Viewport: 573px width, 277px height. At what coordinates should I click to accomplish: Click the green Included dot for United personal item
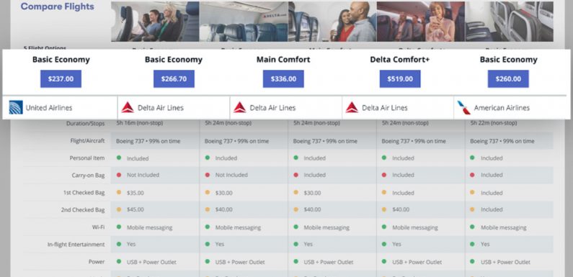tap(119, 158)
